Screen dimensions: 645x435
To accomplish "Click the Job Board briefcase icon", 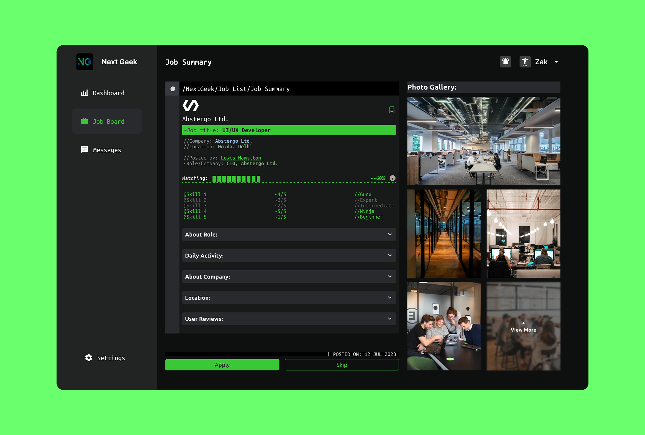I will (x=84, y=121).
